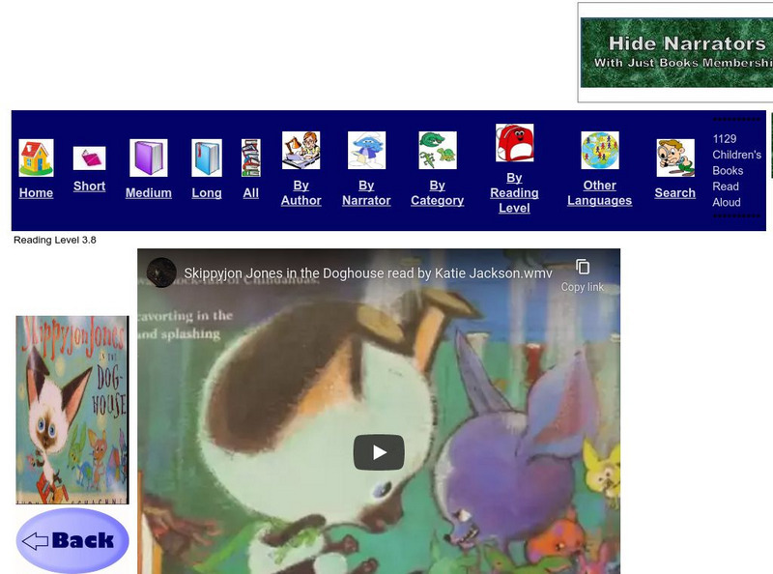Select the By Category label text

pos(437,192)
